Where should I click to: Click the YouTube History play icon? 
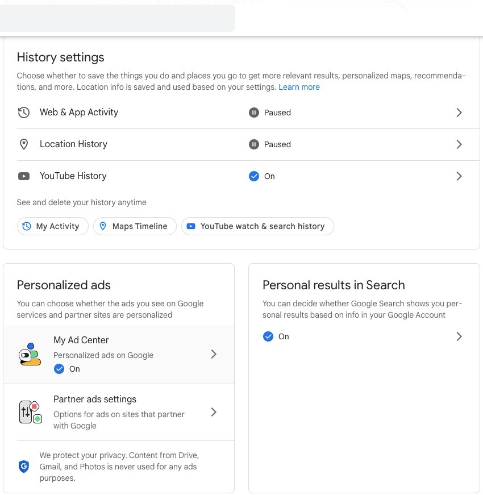point(24,176)
